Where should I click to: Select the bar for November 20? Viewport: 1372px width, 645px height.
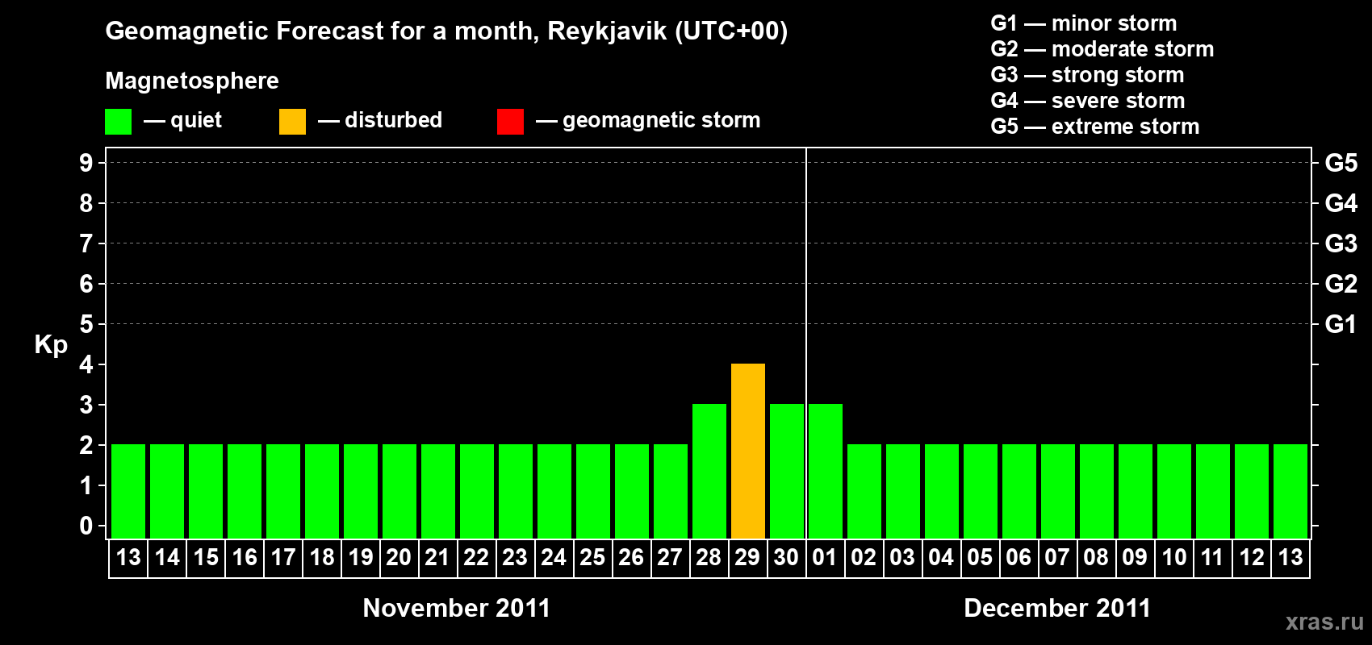399,491
